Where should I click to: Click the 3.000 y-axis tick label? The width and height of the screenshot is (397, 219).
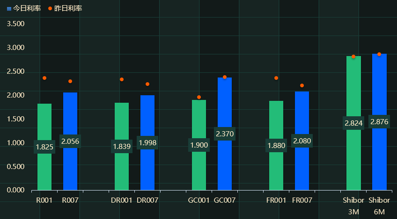point(16,48)
